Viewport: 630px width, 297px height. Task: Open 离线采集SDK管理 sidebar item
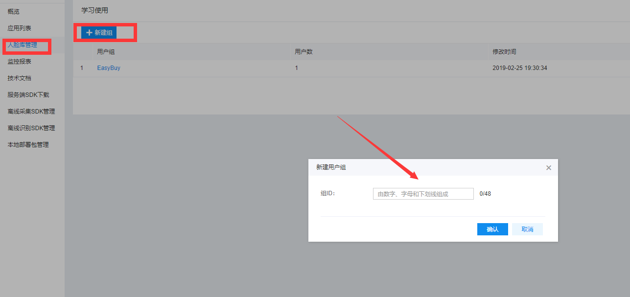tap(31, 112)
